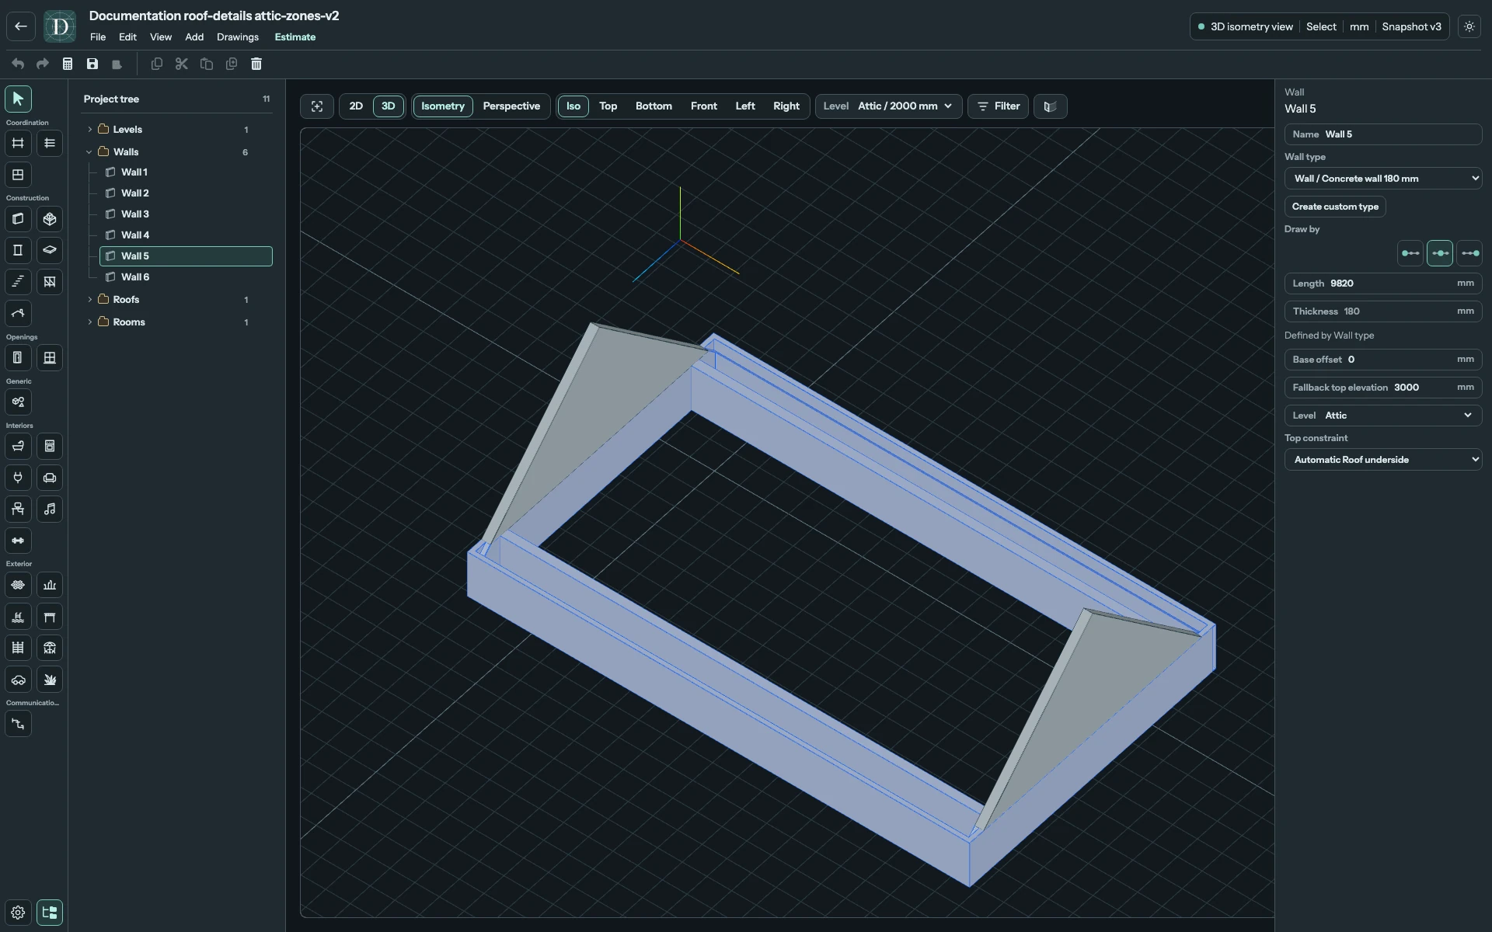The image size is (1492, 932).
Task: Select the wall construction tool
Action: click(x=18, y=219)
